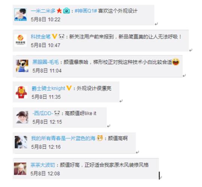This screenshot has height=187, width=202.
Task: Open 一米二米多 user profile link
Action: pos(43,11)
